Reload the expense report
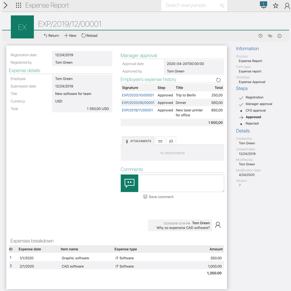Image resolution: width=291 pixels, height=291 pixels. [x=89, y=36]
